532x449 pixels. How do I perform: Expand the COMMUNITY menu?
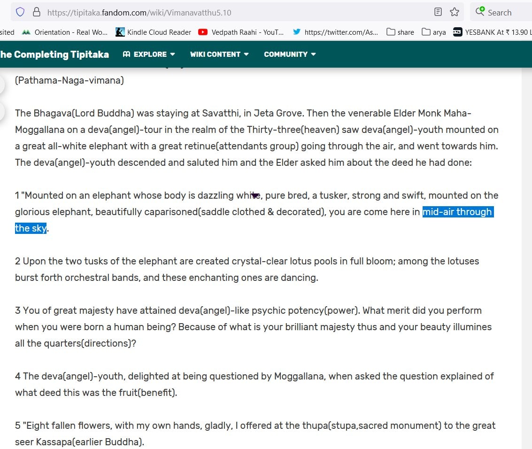click(x=290, y=54)
